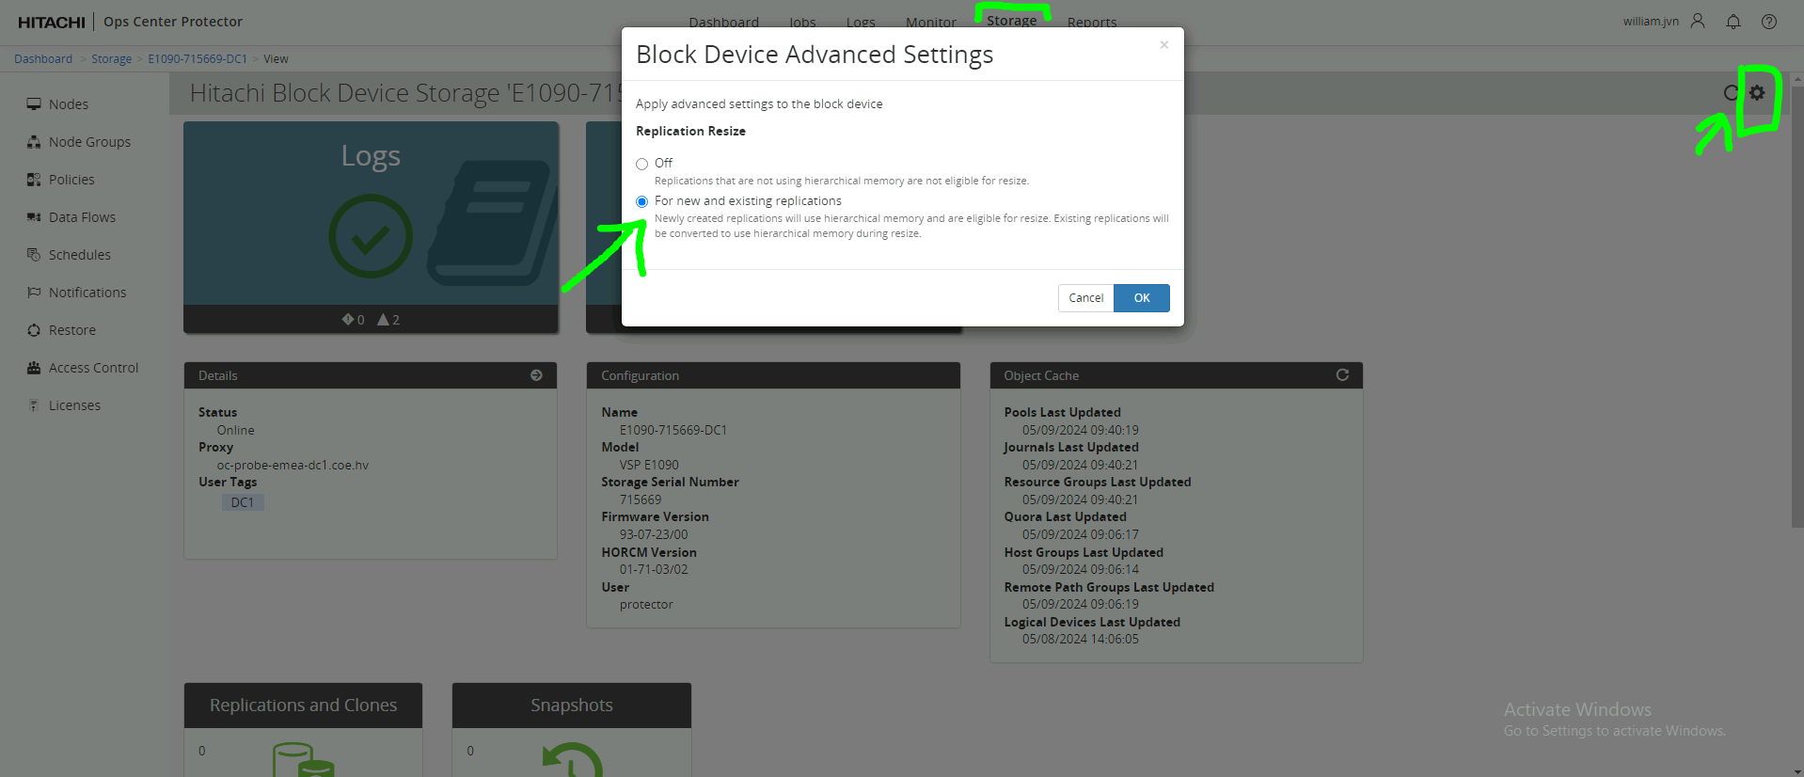The height and width of the screenshot is (777, 1804).
Task: Go to the Logs tab
Action: 861,22
